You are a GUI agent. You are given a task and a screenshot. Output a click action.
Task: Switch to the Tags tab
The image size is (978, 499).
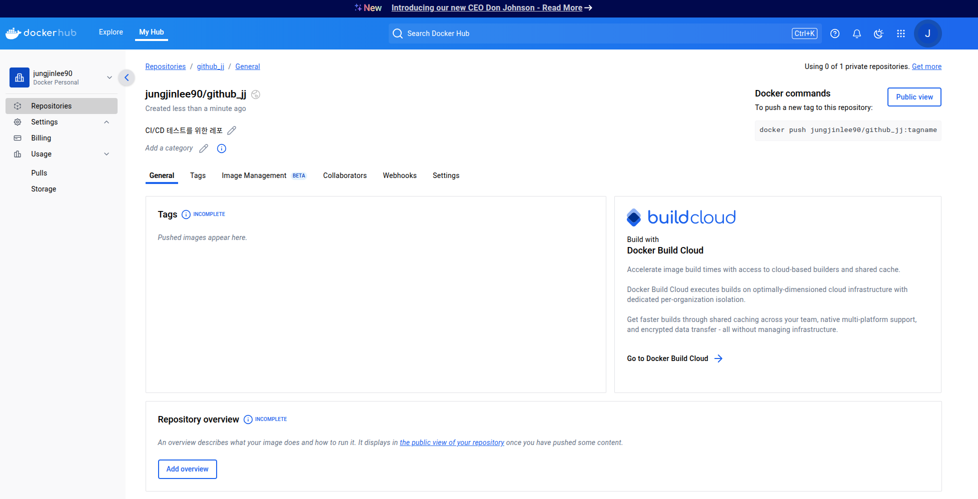pyautogui.click(x=198, y=175)
